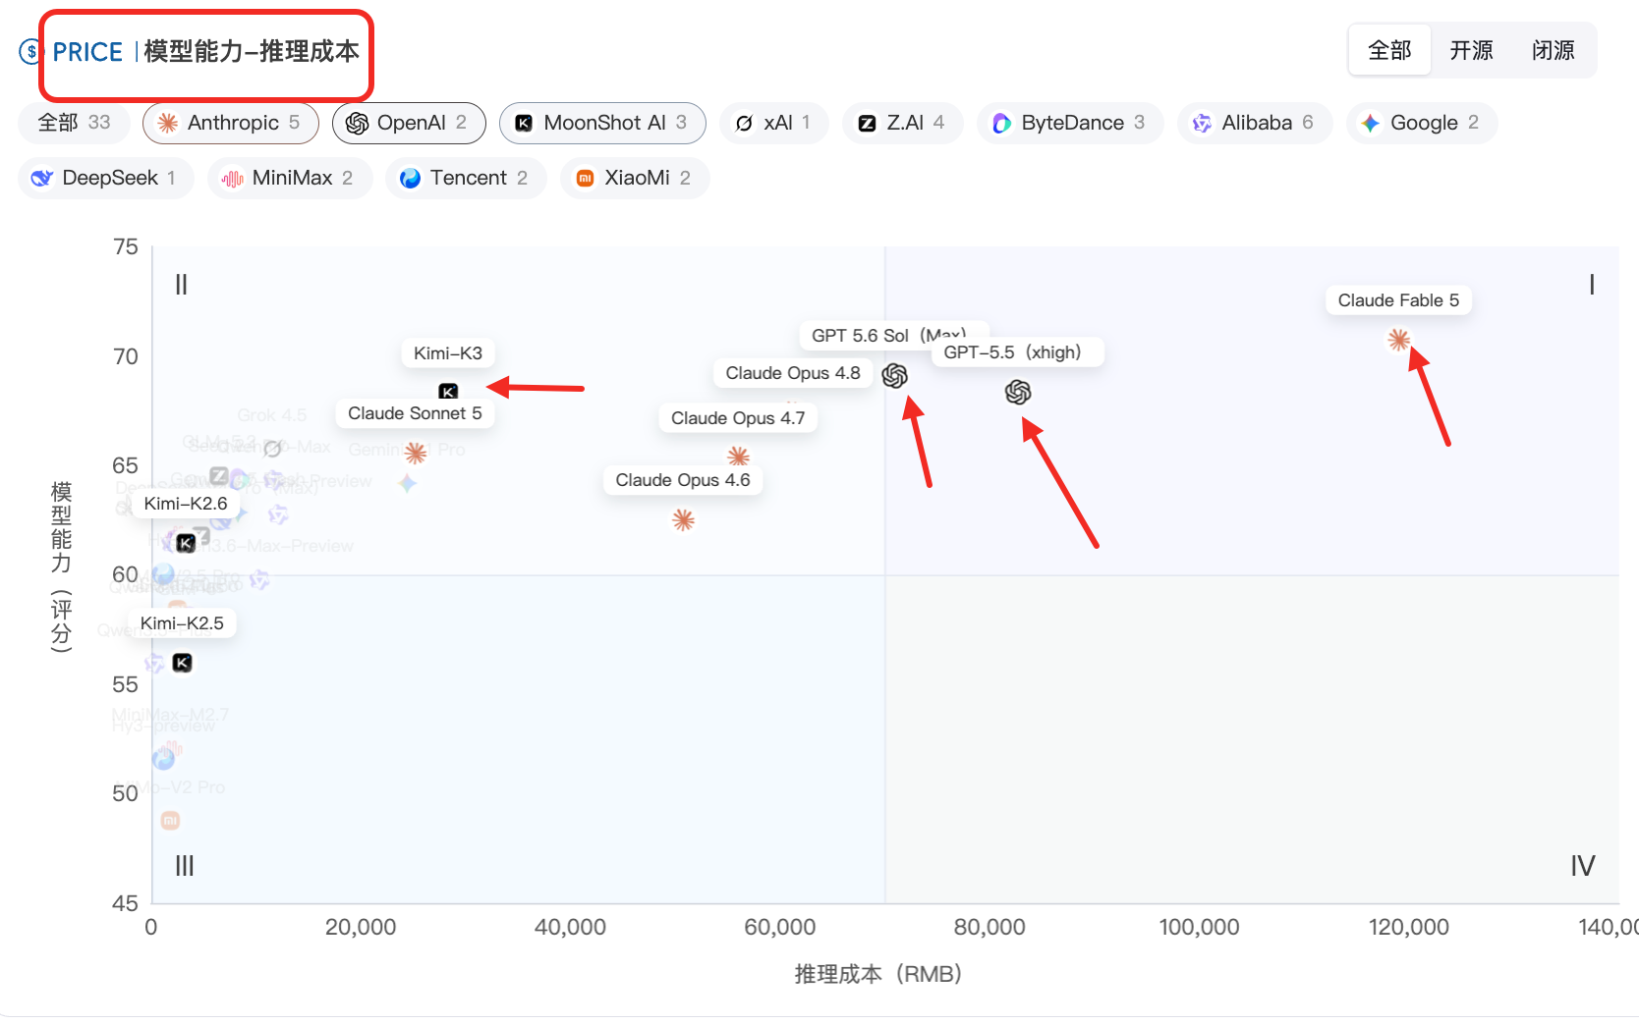
Task: Filter by MiniMax 2 chip
Action: coord(289,178)
